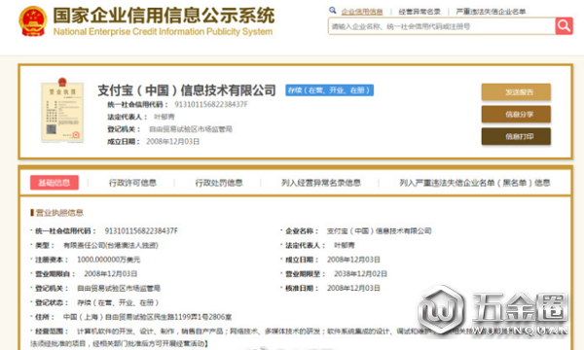The image size is (584, 350).
Task: Switch to the 基础信息 tab
Action: 55,183
